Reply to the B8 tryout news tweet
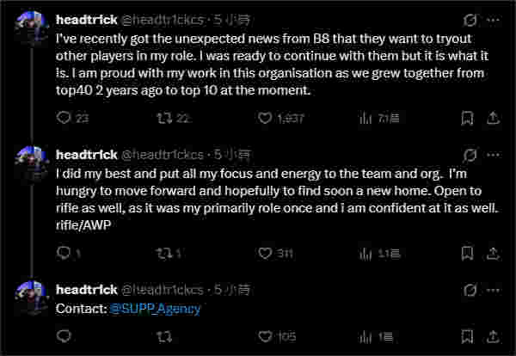Image resolution: width=516 pixels, height=356 pixels. click(x=63, y=119)
